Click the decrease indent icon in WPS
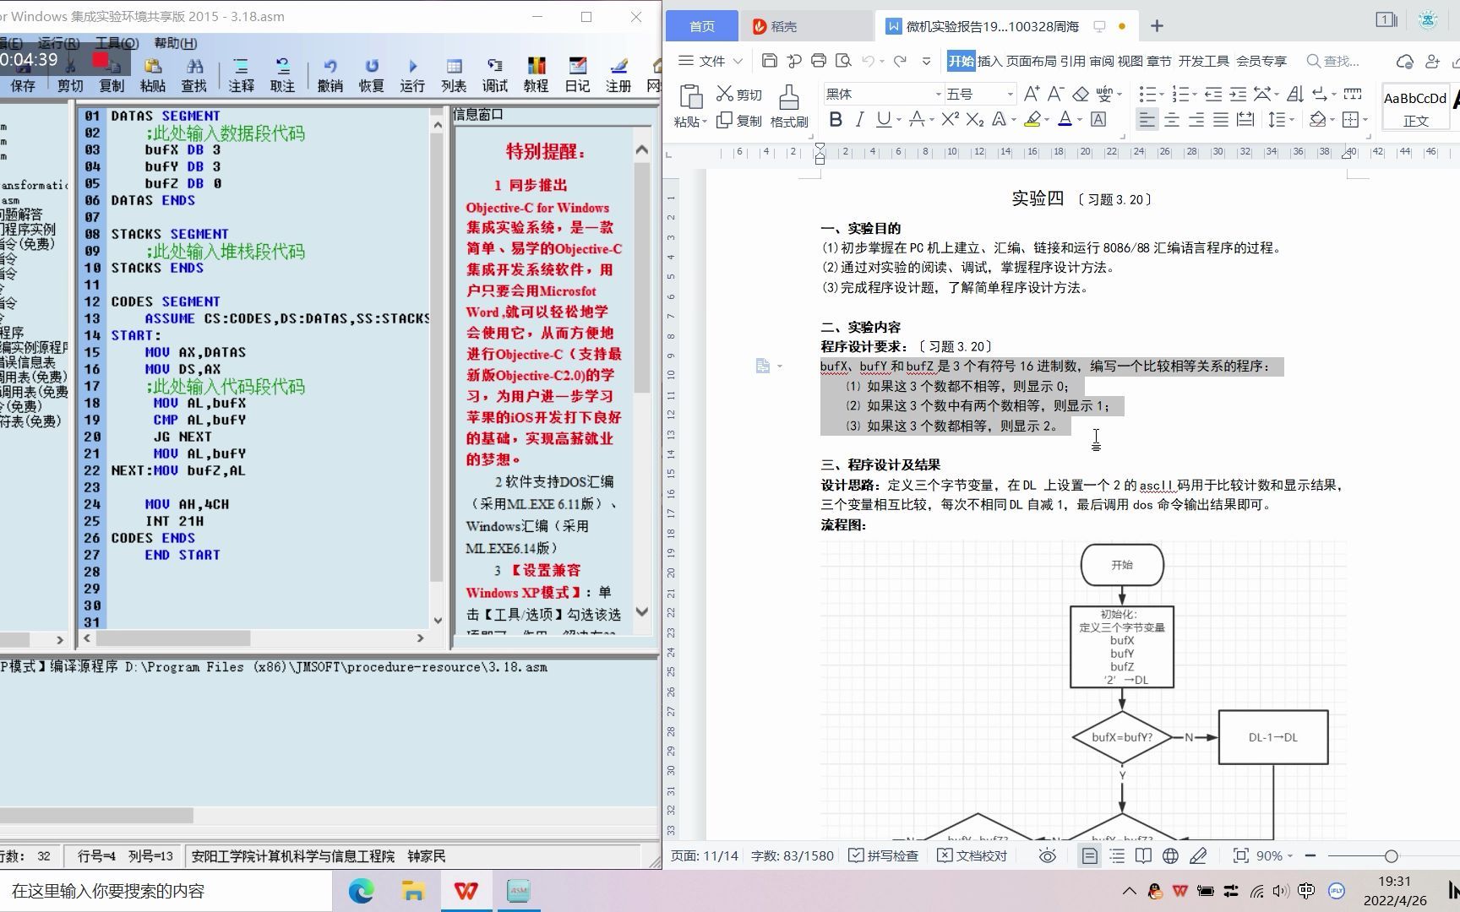This screenshot has height=912, width=1460. click(1213, 94)
